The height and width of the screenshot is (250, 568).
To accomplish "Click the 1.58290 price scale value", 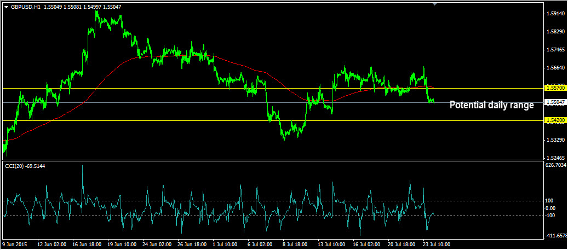I will (557, 32).
